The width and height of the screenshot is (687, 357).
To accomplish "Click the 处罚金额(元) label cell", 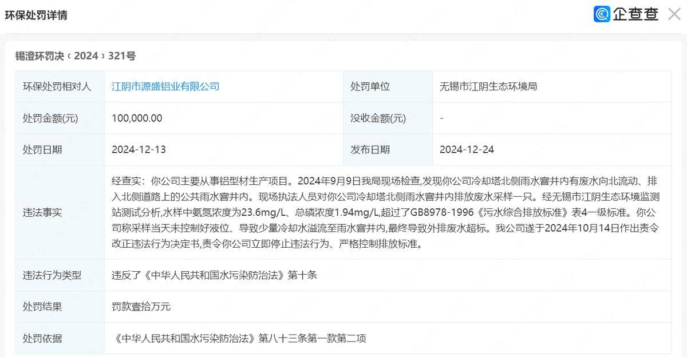I will pos(60,118).
